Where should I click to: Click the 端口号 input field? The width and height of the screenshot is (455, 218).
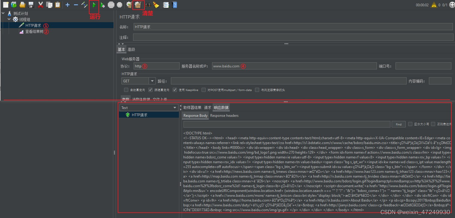423,66
